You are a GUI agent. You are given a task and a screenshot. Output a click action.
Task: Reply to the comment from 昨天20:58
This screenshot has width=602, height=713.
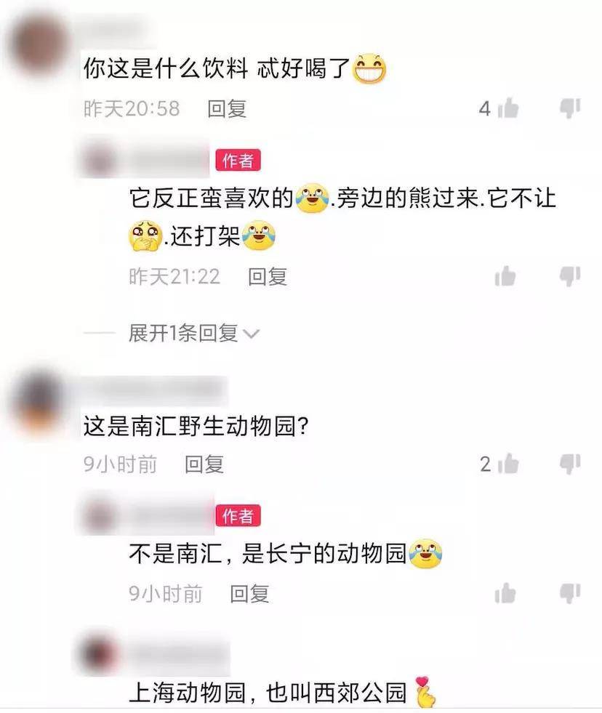[x=227, y=109]
